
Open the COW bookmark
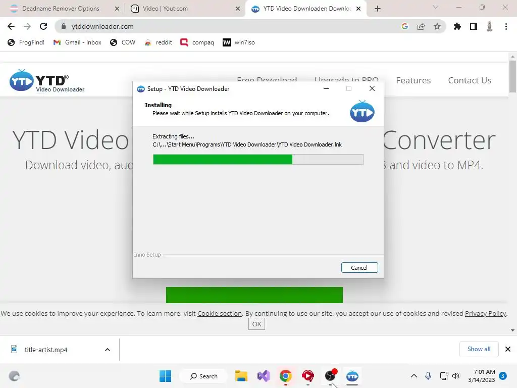(123, 42)
